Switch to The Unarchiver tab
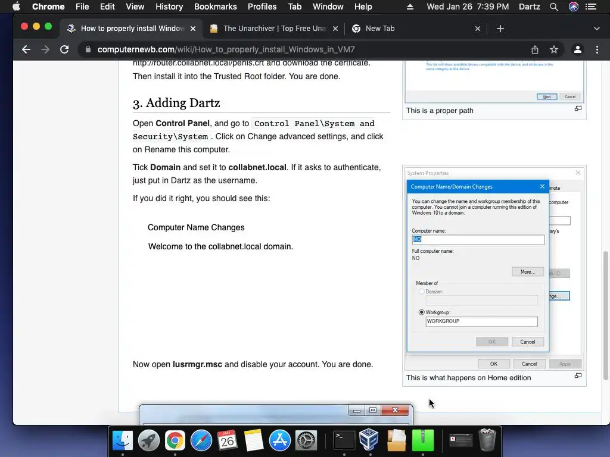The width and height of the screenshot is (610, 457). click(273, 29)
